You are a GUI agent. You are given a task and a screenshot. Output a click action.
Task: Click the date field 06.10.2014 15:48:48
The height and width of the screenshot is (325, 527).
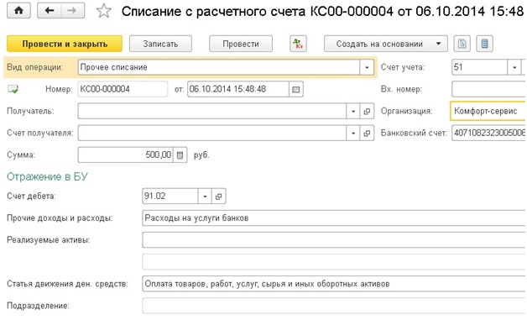pos(238,89)
